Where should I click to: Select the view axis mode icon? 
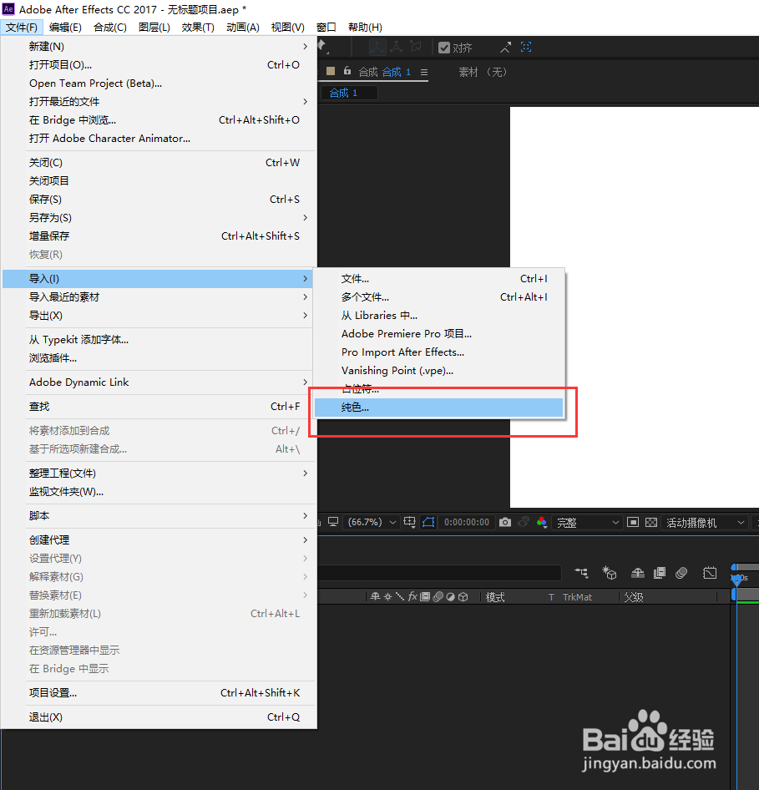416,48
